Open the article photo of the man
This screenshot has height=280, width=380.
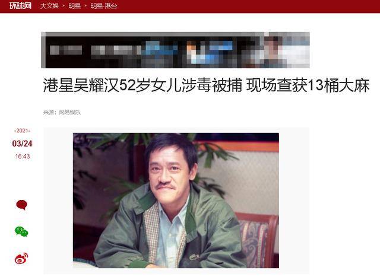pos(176,201)
